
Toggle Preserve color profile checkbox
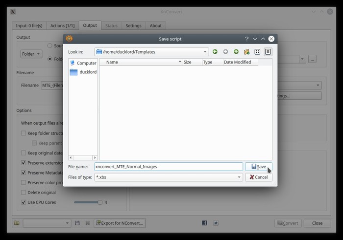click(x=24, y=183)
